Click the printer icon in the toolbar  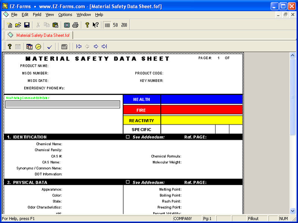click(x=75, y=25)
